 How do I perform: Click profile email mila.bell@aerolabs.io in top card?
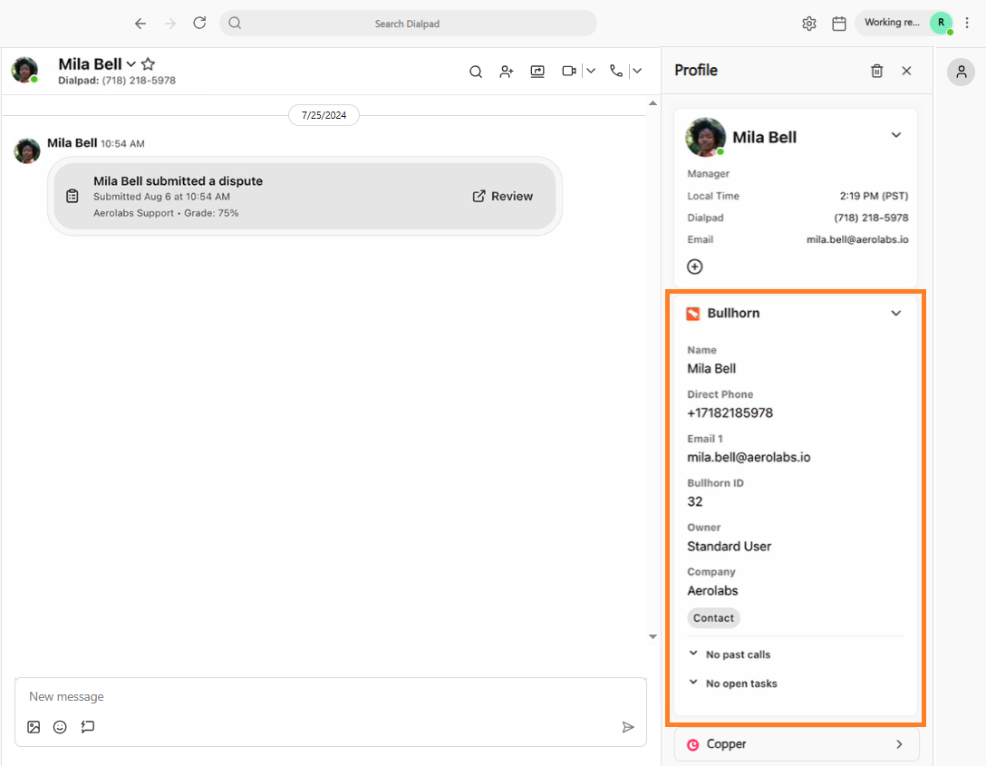[857, 239]
